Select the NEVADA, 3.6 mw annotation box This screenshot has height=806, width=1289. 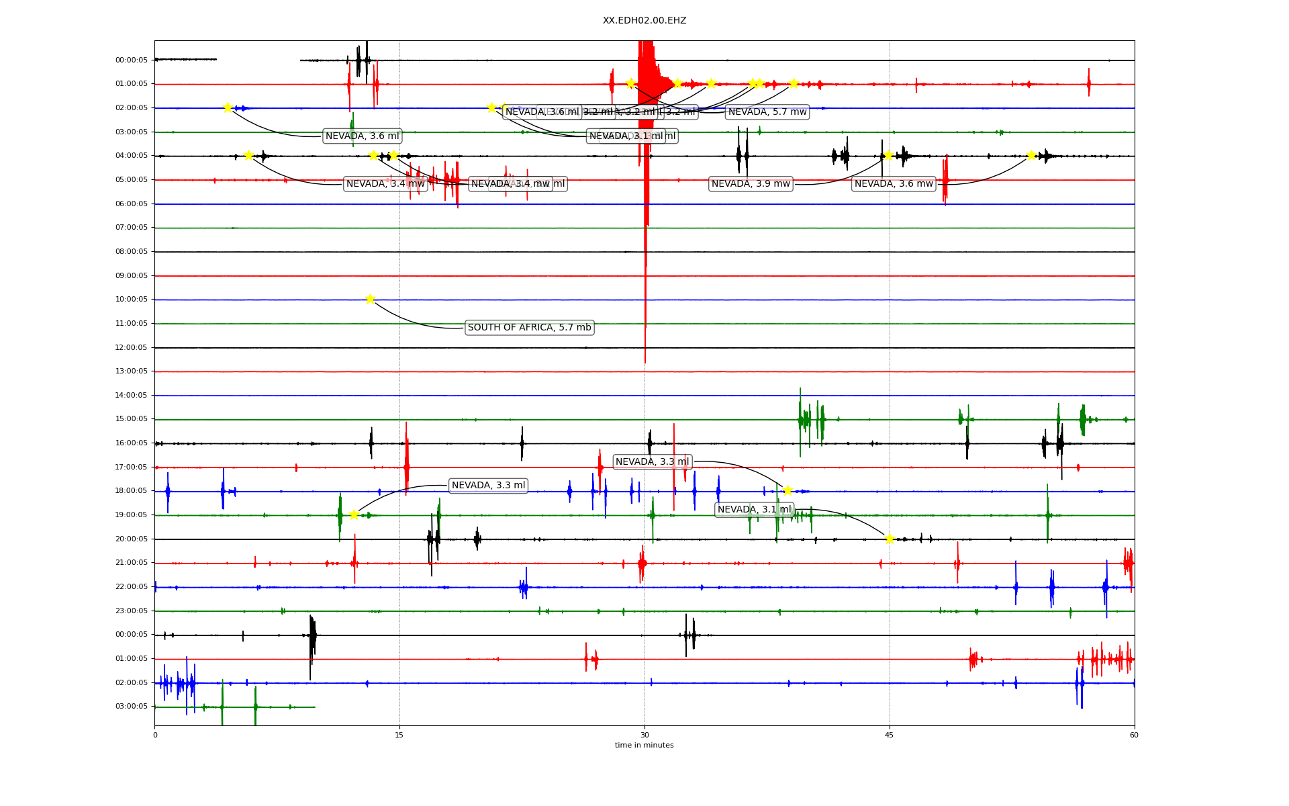pyautogui.click(x=894, y=183)
